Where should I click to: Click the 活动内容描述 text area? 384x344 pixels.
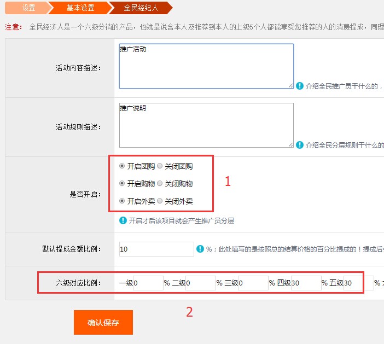point(206,66)
